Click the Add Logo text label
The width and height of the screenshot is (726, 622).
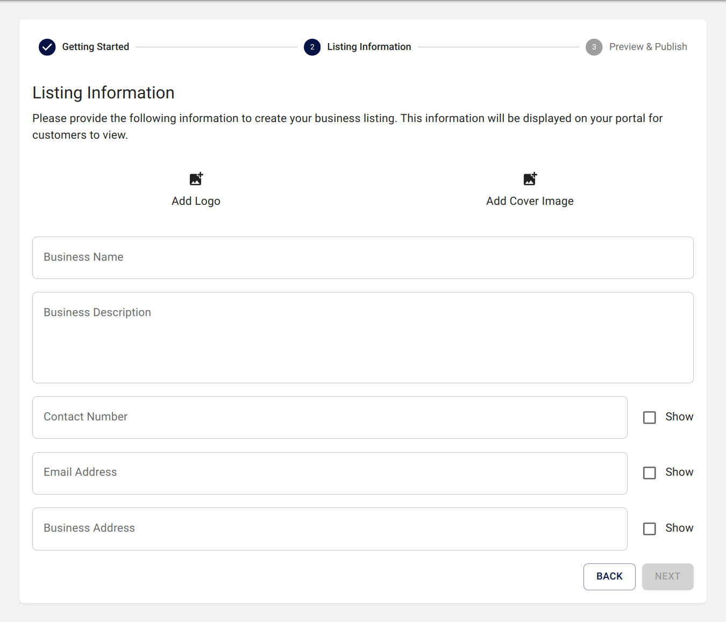point(196,201)
